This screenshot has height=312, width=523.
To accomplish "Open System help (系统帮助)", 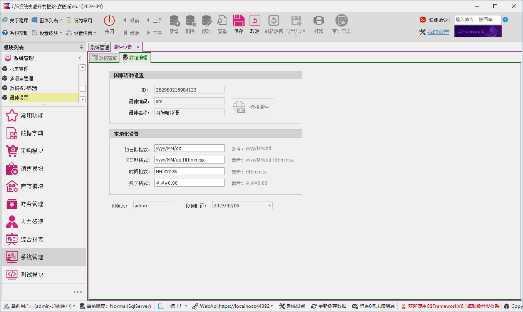I will [x=15, y=33].
